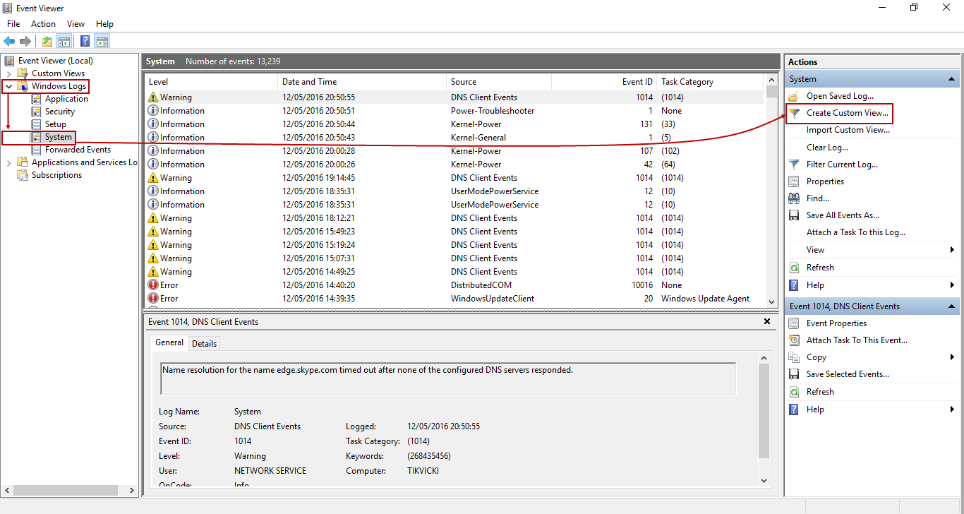Select the Warning event logged at 19:14:45
The height and width of the screenshot is (514, 964).
point(454,178)
